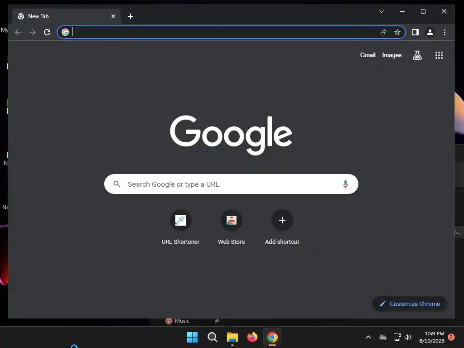The height and width of the screenshot is (348, 464).
Task: Show hidden system tray icons
Action: click(368, 337)
